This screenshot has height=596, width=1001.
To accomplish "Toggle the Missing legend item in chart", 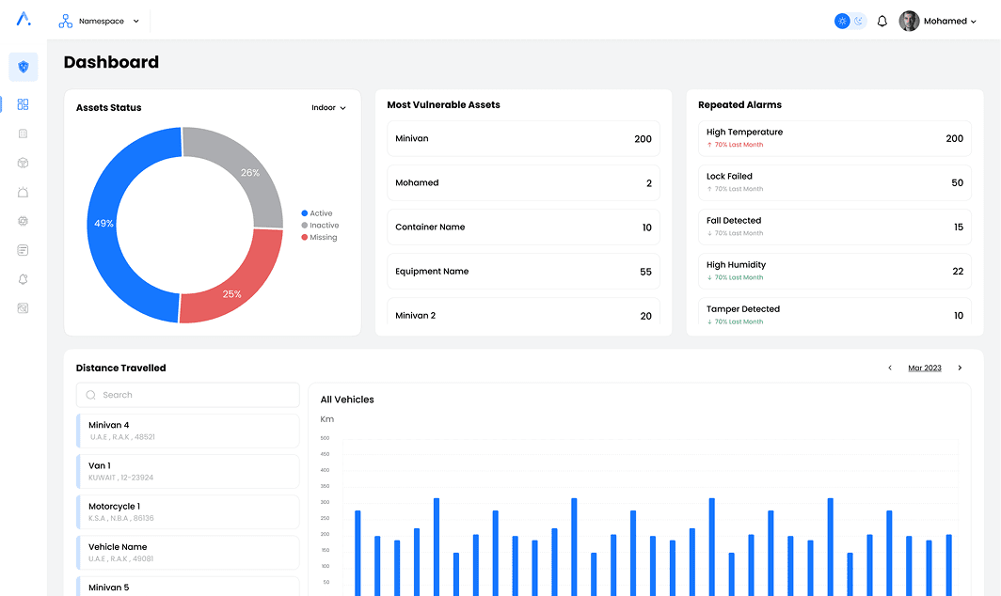I will pyautogui.click(x=319, y=238).
